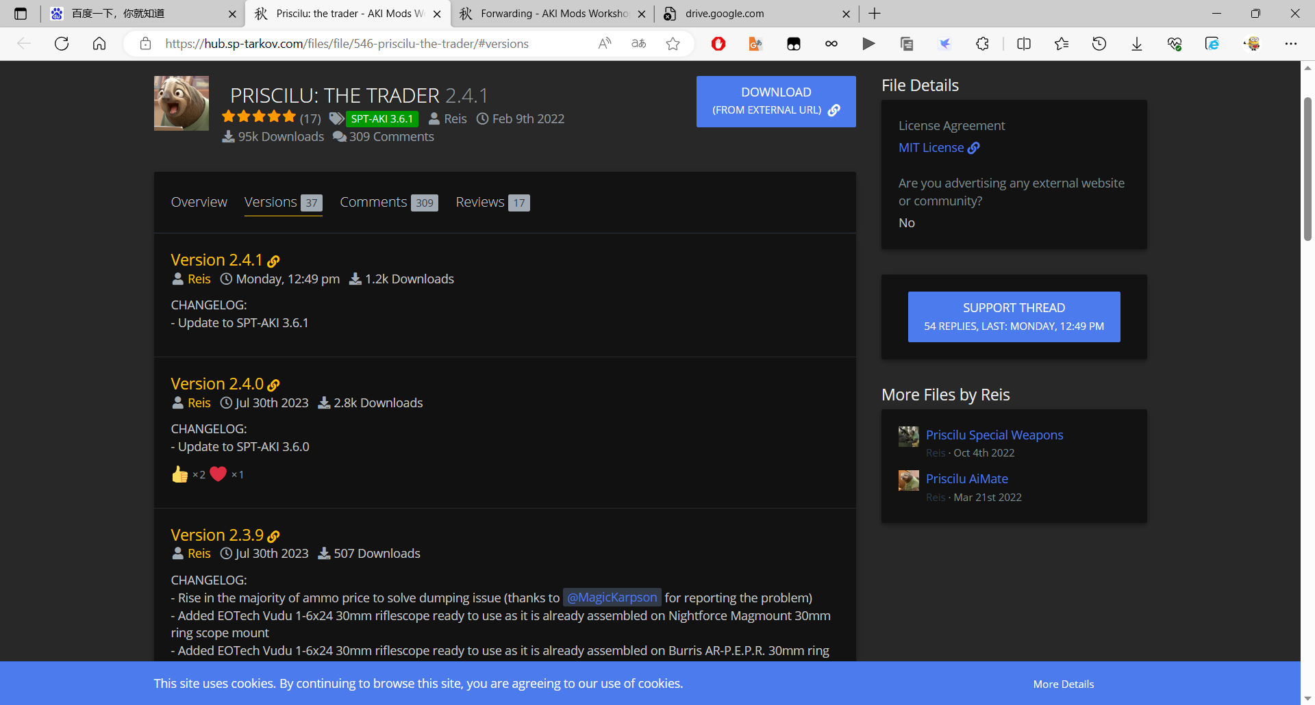Open the Priscilu Special Weapons thumbnail
The image size is (1315, 705).
click(x=908, y=437)
